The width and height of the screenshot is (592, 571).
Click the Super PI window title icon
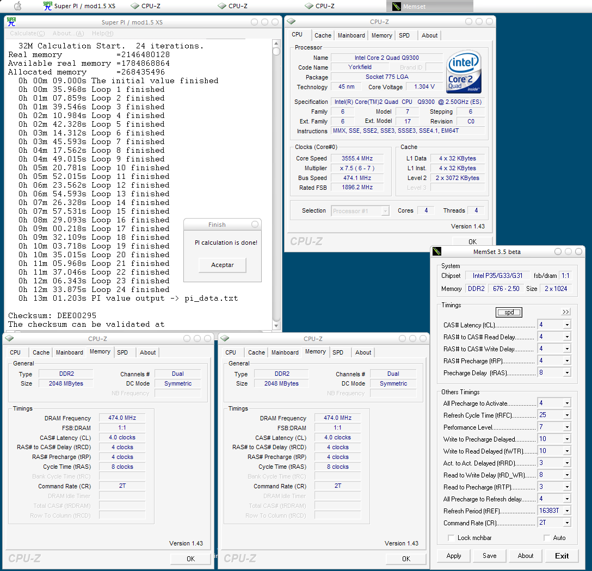tap(11, 22)
